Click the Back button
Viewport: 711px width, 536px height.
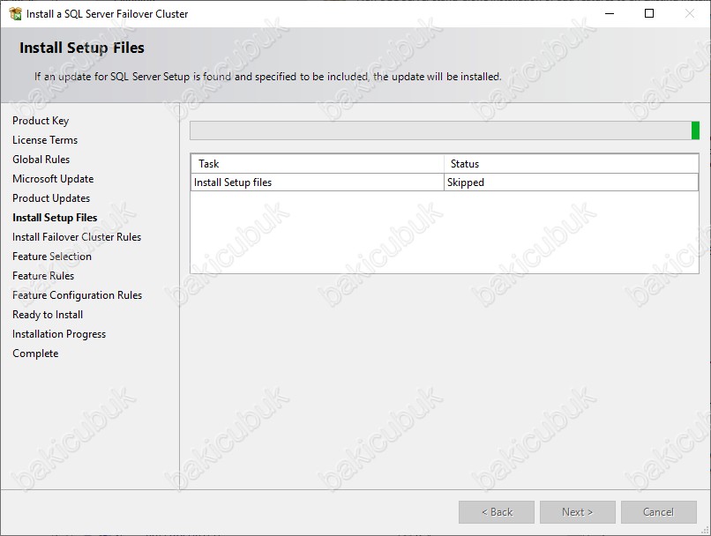(x=497, y=512)
